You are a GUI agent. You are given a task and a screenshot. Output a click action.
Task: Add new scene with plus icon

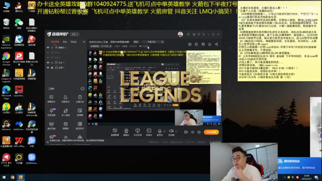coord(84,42)
